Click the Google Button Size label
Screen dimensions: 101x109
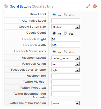32,27
